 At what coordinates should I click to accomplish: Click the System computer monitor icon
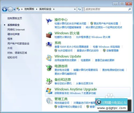pyautogui.click(x=49, y=44)
